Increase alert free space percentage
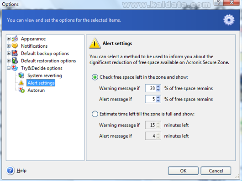The width and height of the screenshot is (242, 181). tap(158, 97)
